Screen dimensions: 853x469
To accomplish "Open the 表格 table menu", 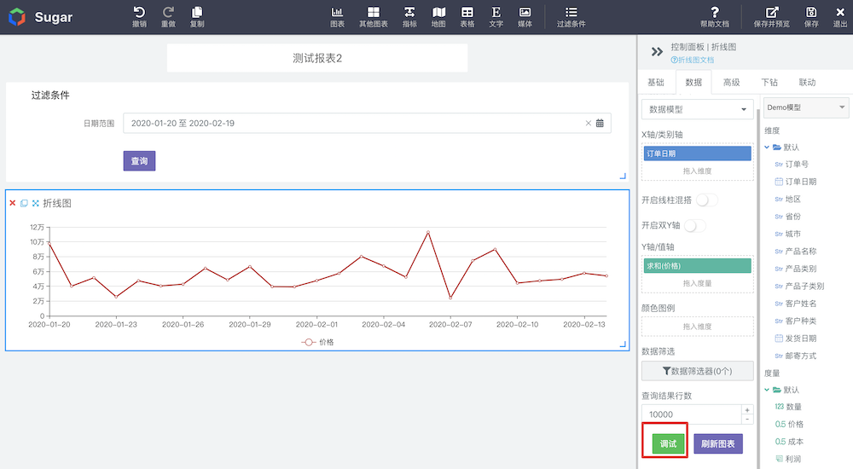I will pos(467,17).
